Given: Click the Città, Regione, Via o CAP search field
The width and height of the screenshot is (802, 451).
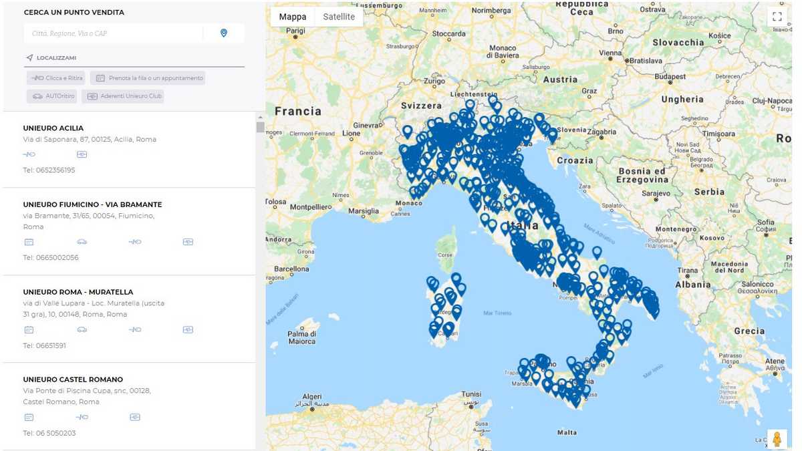Looking at the screenshot, I should (114, 33).
